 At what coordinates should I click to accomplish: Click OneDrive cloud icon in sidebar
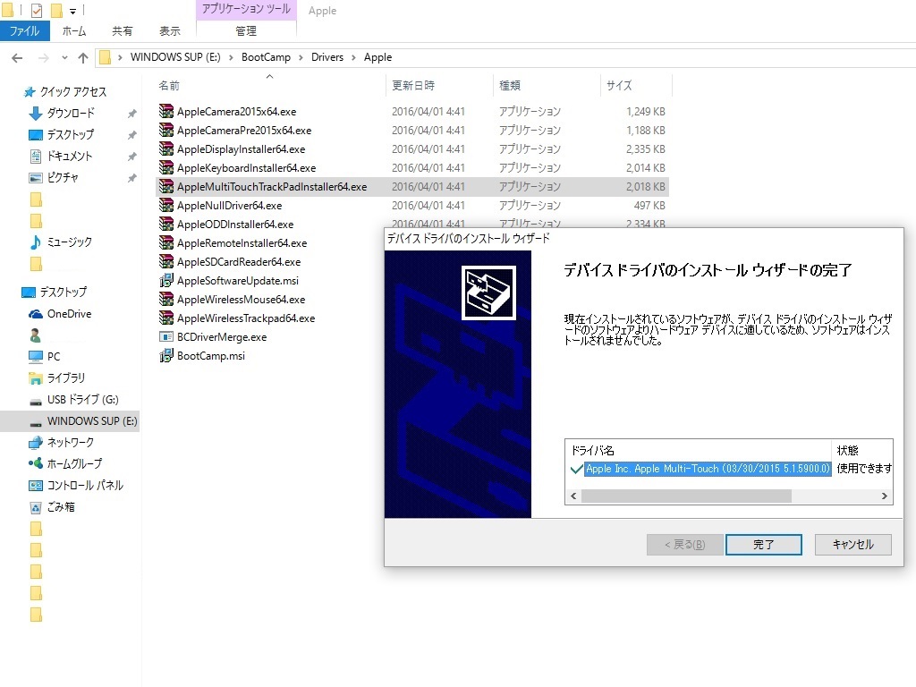click(x=36, y=314)
